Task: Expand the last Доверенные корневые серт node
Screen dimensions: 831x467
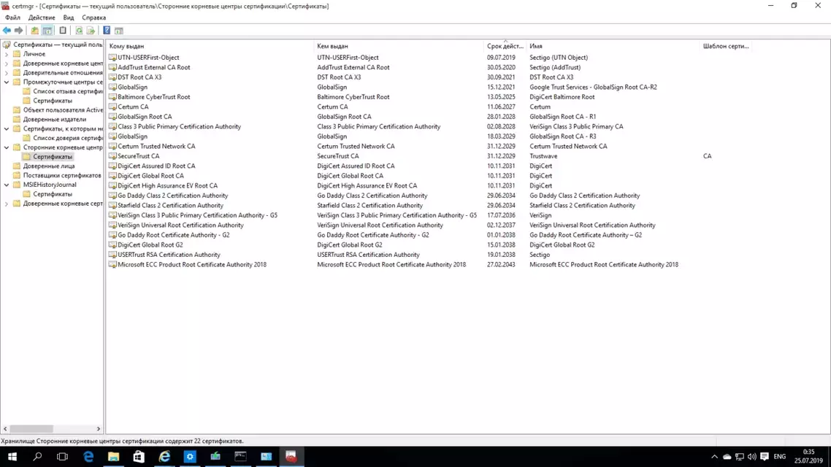Action: pyautogui.click(x=7, y=204)
